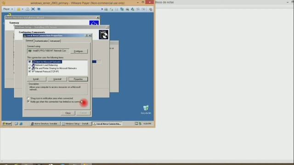
Task: Toggle Notify me when connection has limited connectivity
Action: pos(28,102)
